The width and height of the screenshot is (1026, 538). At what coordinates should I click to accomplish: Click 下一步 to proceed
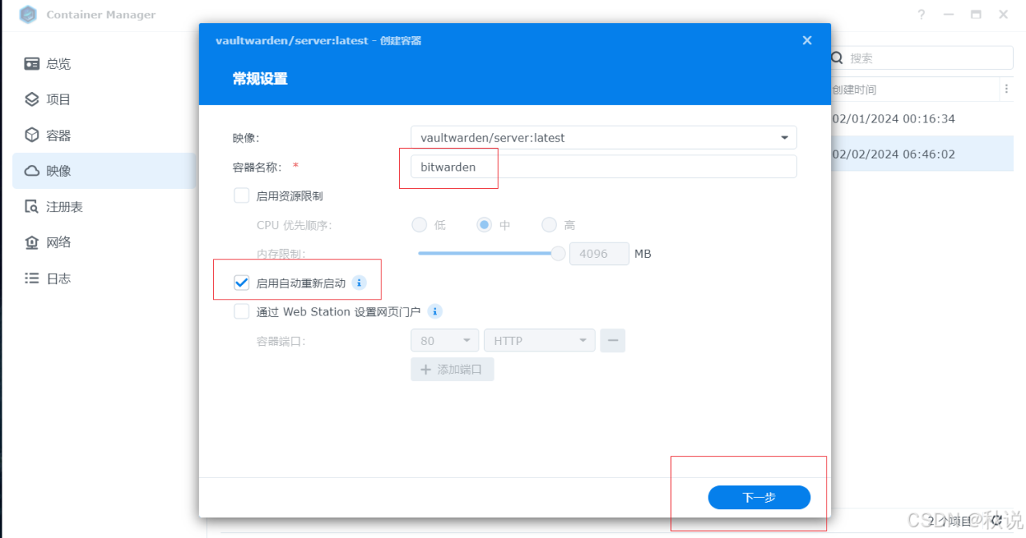759,497
